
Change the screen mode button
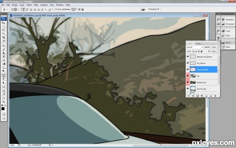pos(4,118)
